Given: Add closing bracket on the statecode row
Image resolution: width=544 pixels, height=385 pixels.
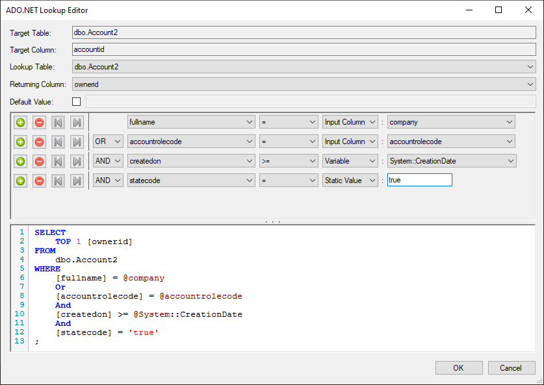Looking at the screenshot, I should pyautogui.click(x=77, y=180).
